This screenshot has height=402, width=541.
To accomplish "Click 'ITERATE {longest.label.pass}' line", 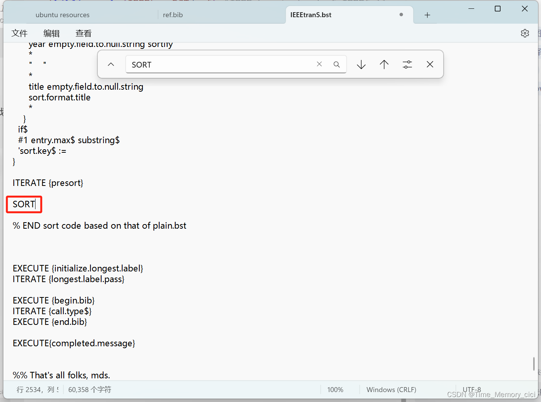I will pyautogui.click(x=69, y=279).
